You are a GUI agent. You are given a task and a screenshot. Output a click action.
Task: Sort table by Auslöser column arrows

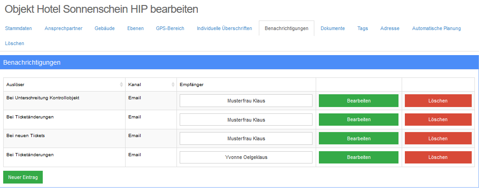coord(121,85)
